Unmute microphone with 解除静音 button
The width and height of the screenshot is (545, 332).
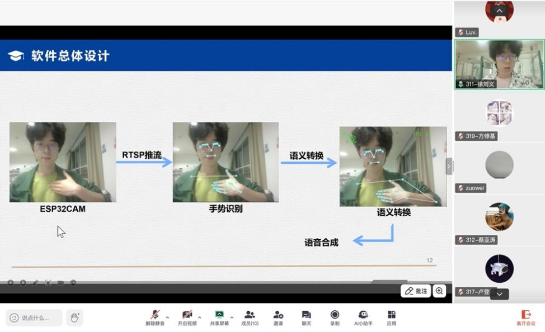(155, 317)
